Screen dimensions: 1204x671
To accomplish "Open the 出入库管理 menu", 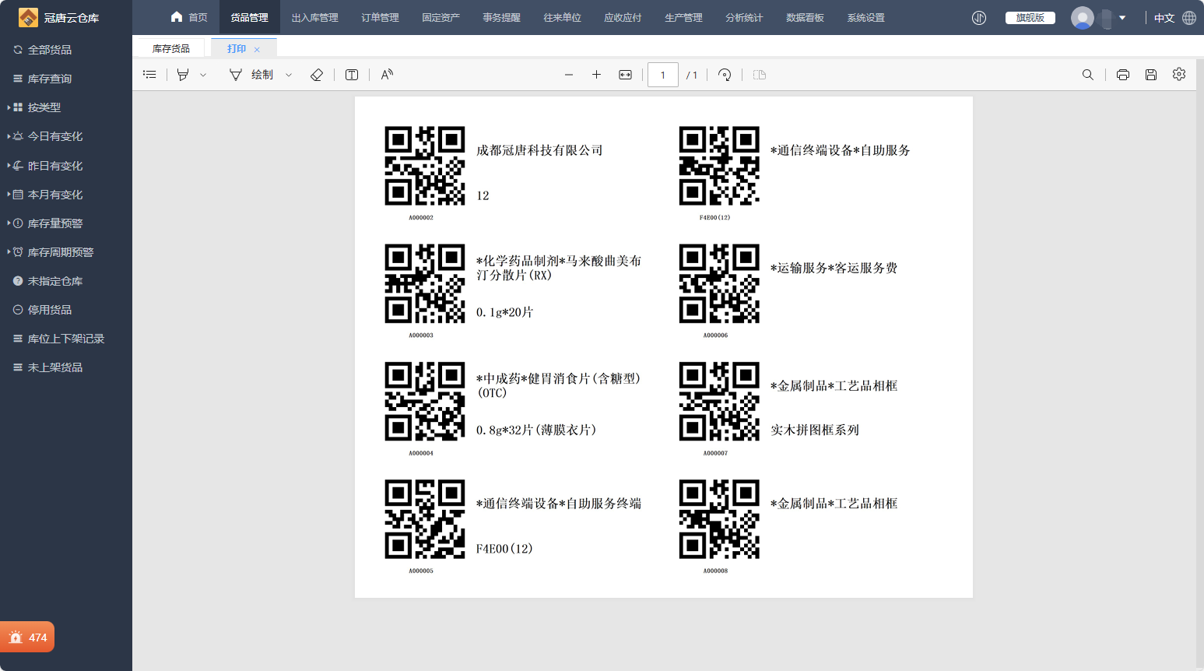I will click(x=314, y=17).
